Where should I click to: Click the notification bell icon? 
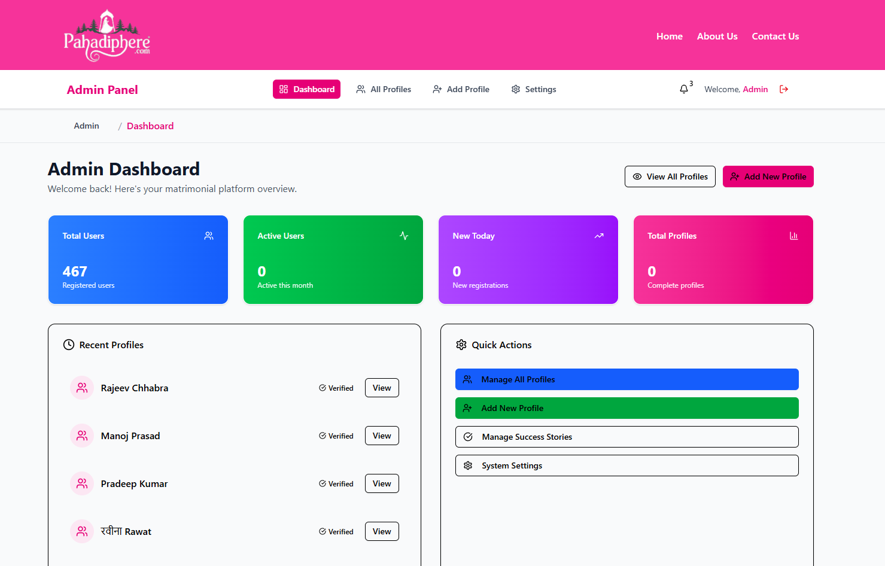(x=683, y=89)
